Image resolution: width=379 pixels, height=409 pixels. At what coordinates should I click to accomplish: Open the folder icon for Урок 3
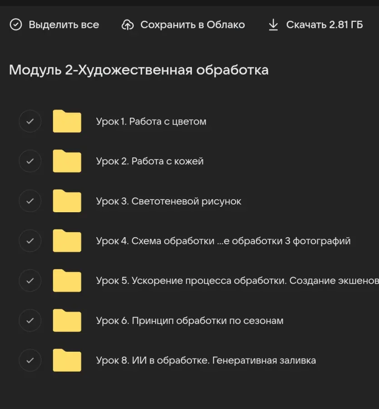click(x=67, y=201)
